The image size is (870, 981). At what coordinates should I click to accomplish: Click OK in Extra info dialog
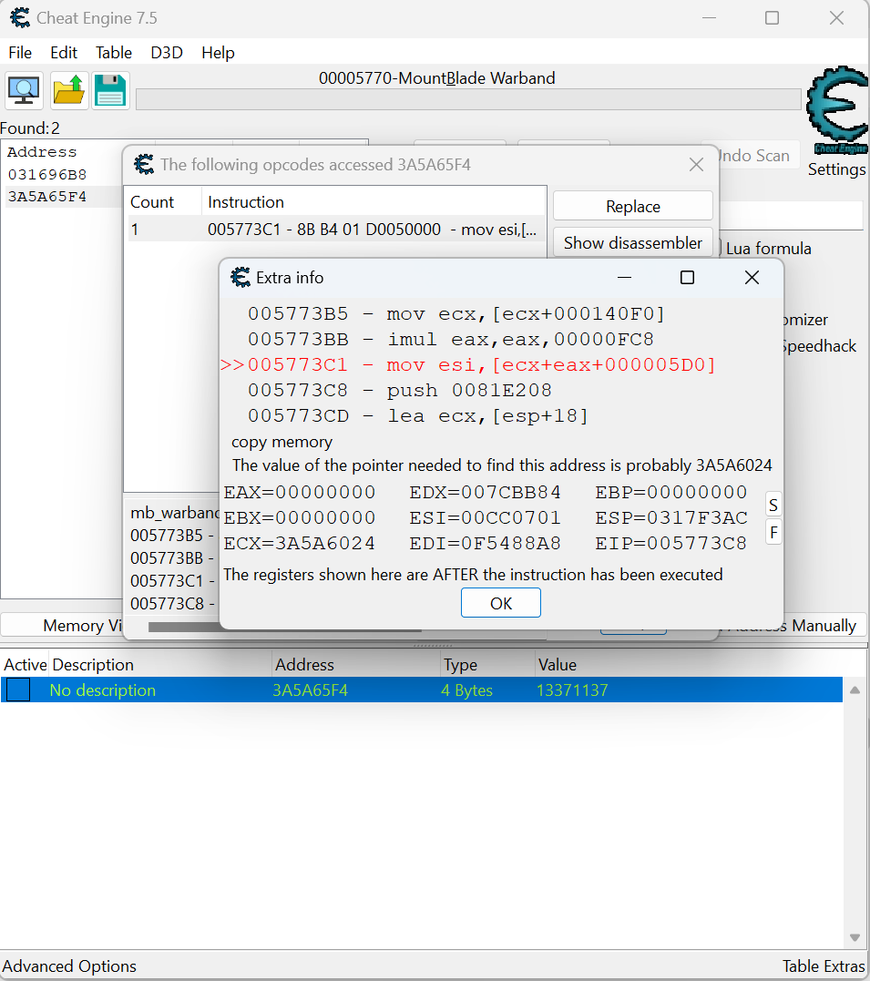(501, 603)
